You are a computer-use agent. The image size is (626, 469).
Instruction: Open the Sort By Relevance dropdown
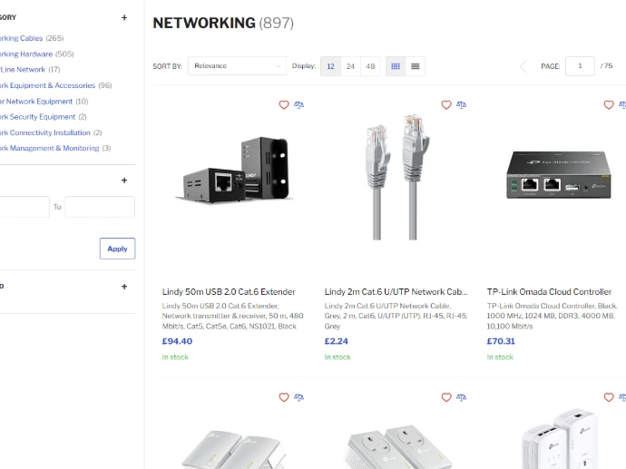236,66
